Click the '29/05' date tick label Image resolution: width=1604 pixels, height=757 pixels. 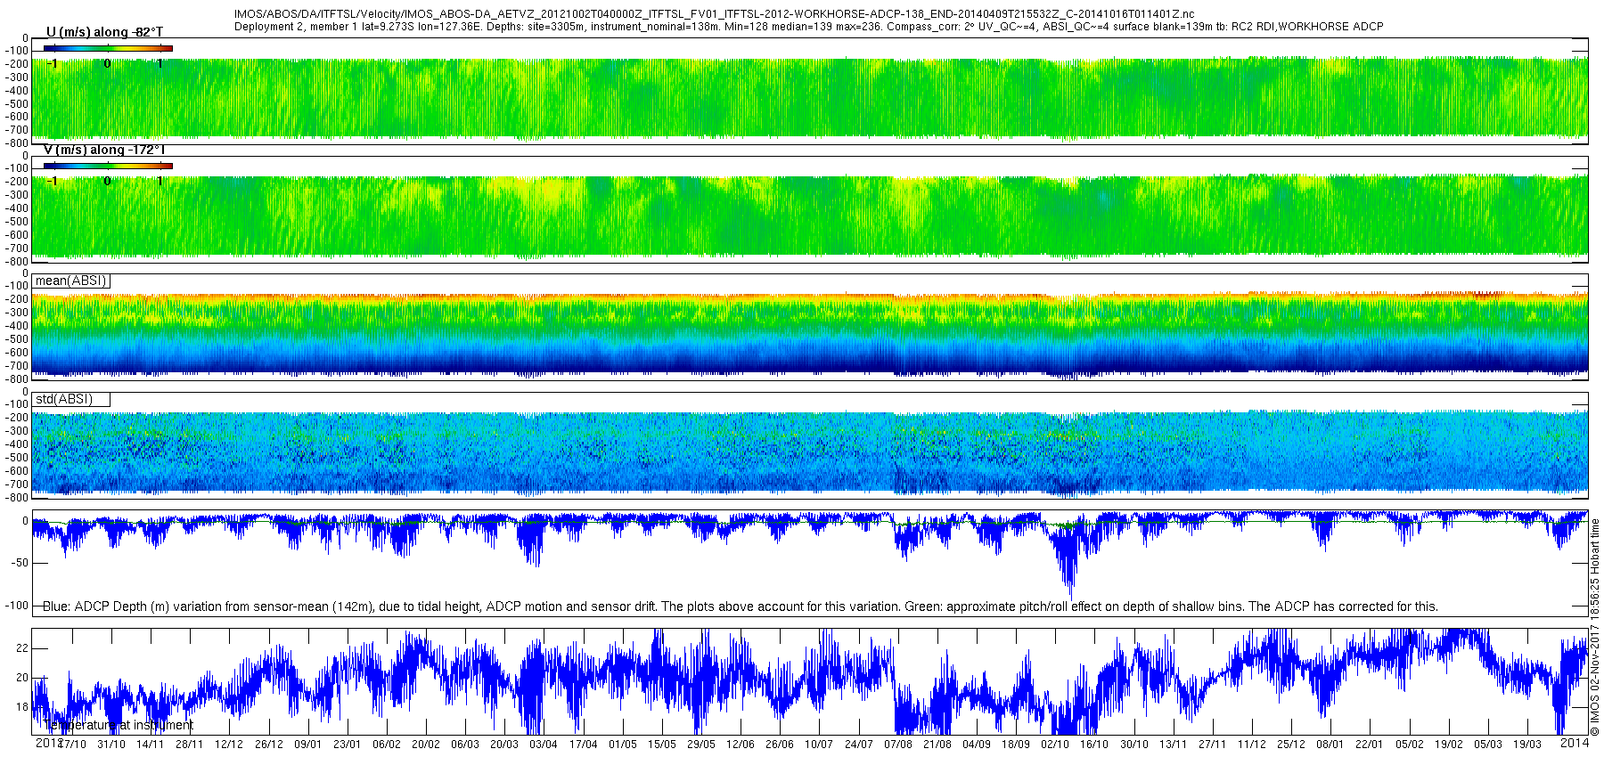pos(701,745)
